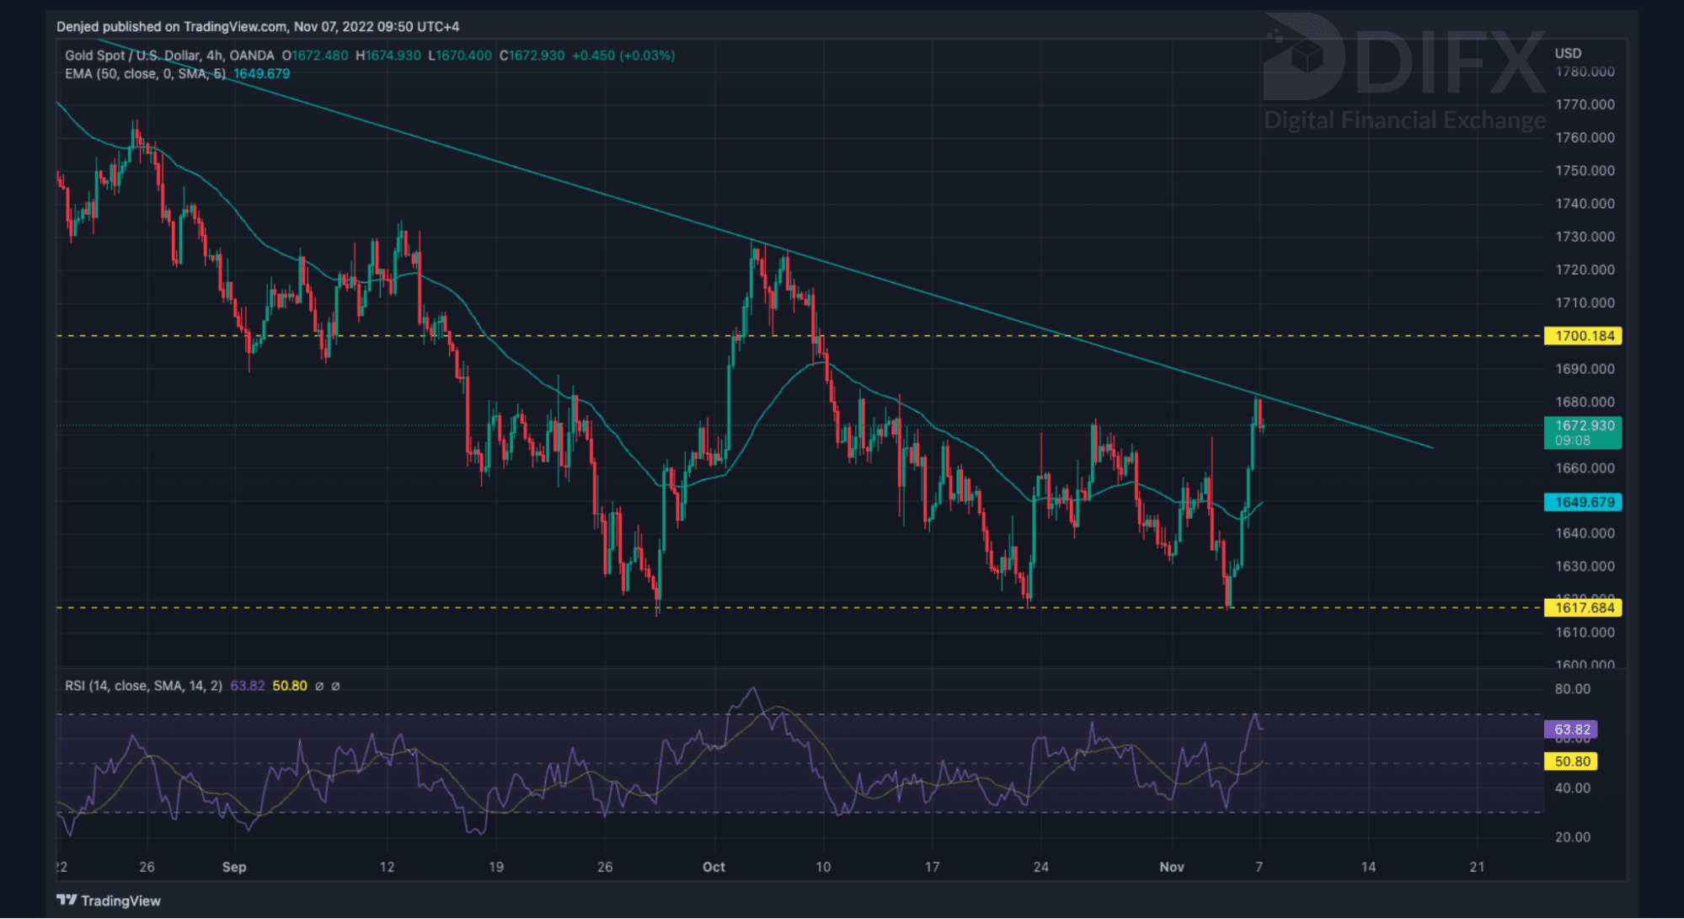This screenshot has height=919, width=1684.
Task: Click the first empty-value symbol beside RSI
Action: coord(319,687)
